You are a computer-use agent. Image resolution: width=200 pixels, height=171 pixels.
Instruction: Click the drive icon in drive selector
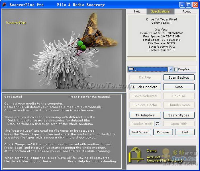(131, 69)
